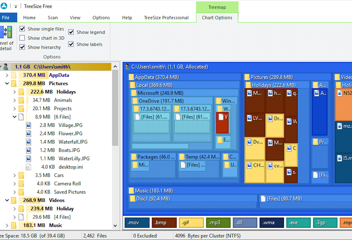Click the Waterfall.JPG image file icon
The height and width of the screenshot is (240, 352).
coord(29,142)
